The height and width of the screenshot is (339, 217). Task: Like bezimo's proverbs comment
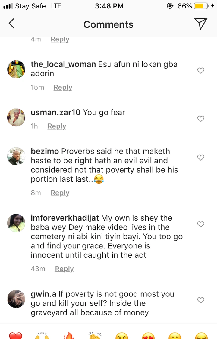(201, 157)
